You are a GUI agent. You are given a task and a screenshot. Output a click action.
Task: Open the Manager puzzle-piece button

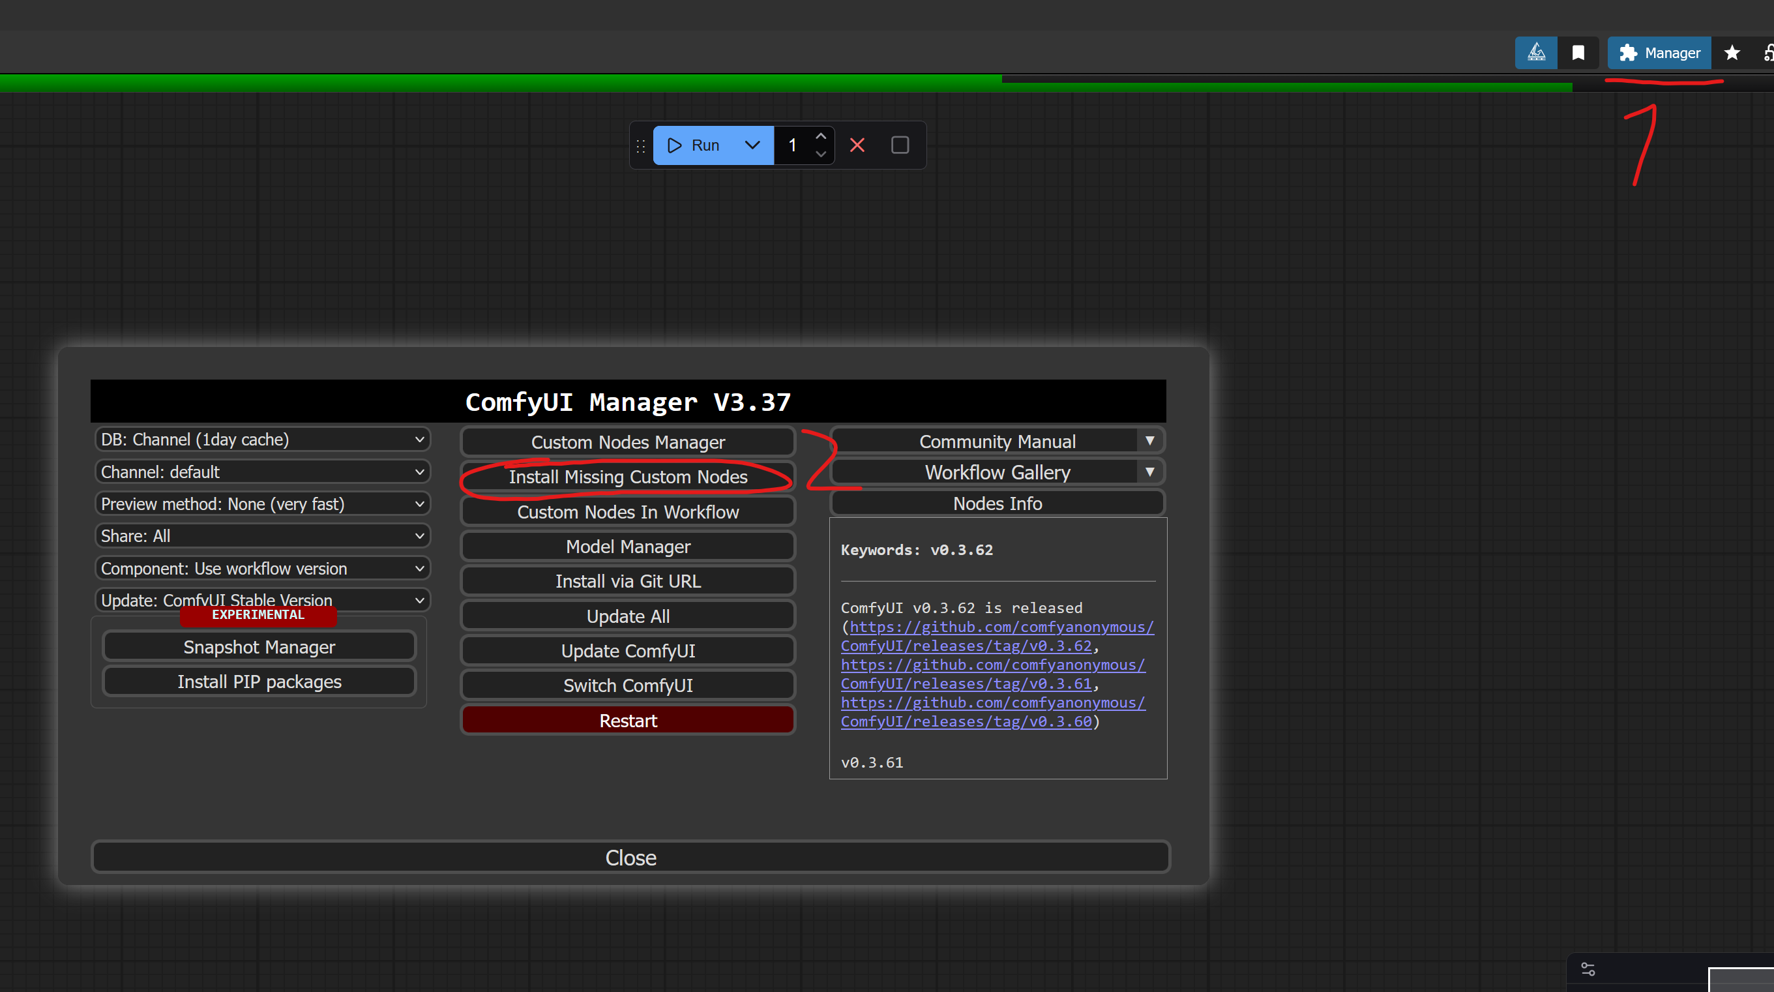[x=1659, y=53]
